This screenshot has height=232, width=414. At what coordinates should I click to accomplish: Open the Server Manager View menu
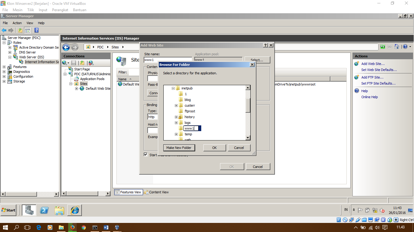[30, 23]
